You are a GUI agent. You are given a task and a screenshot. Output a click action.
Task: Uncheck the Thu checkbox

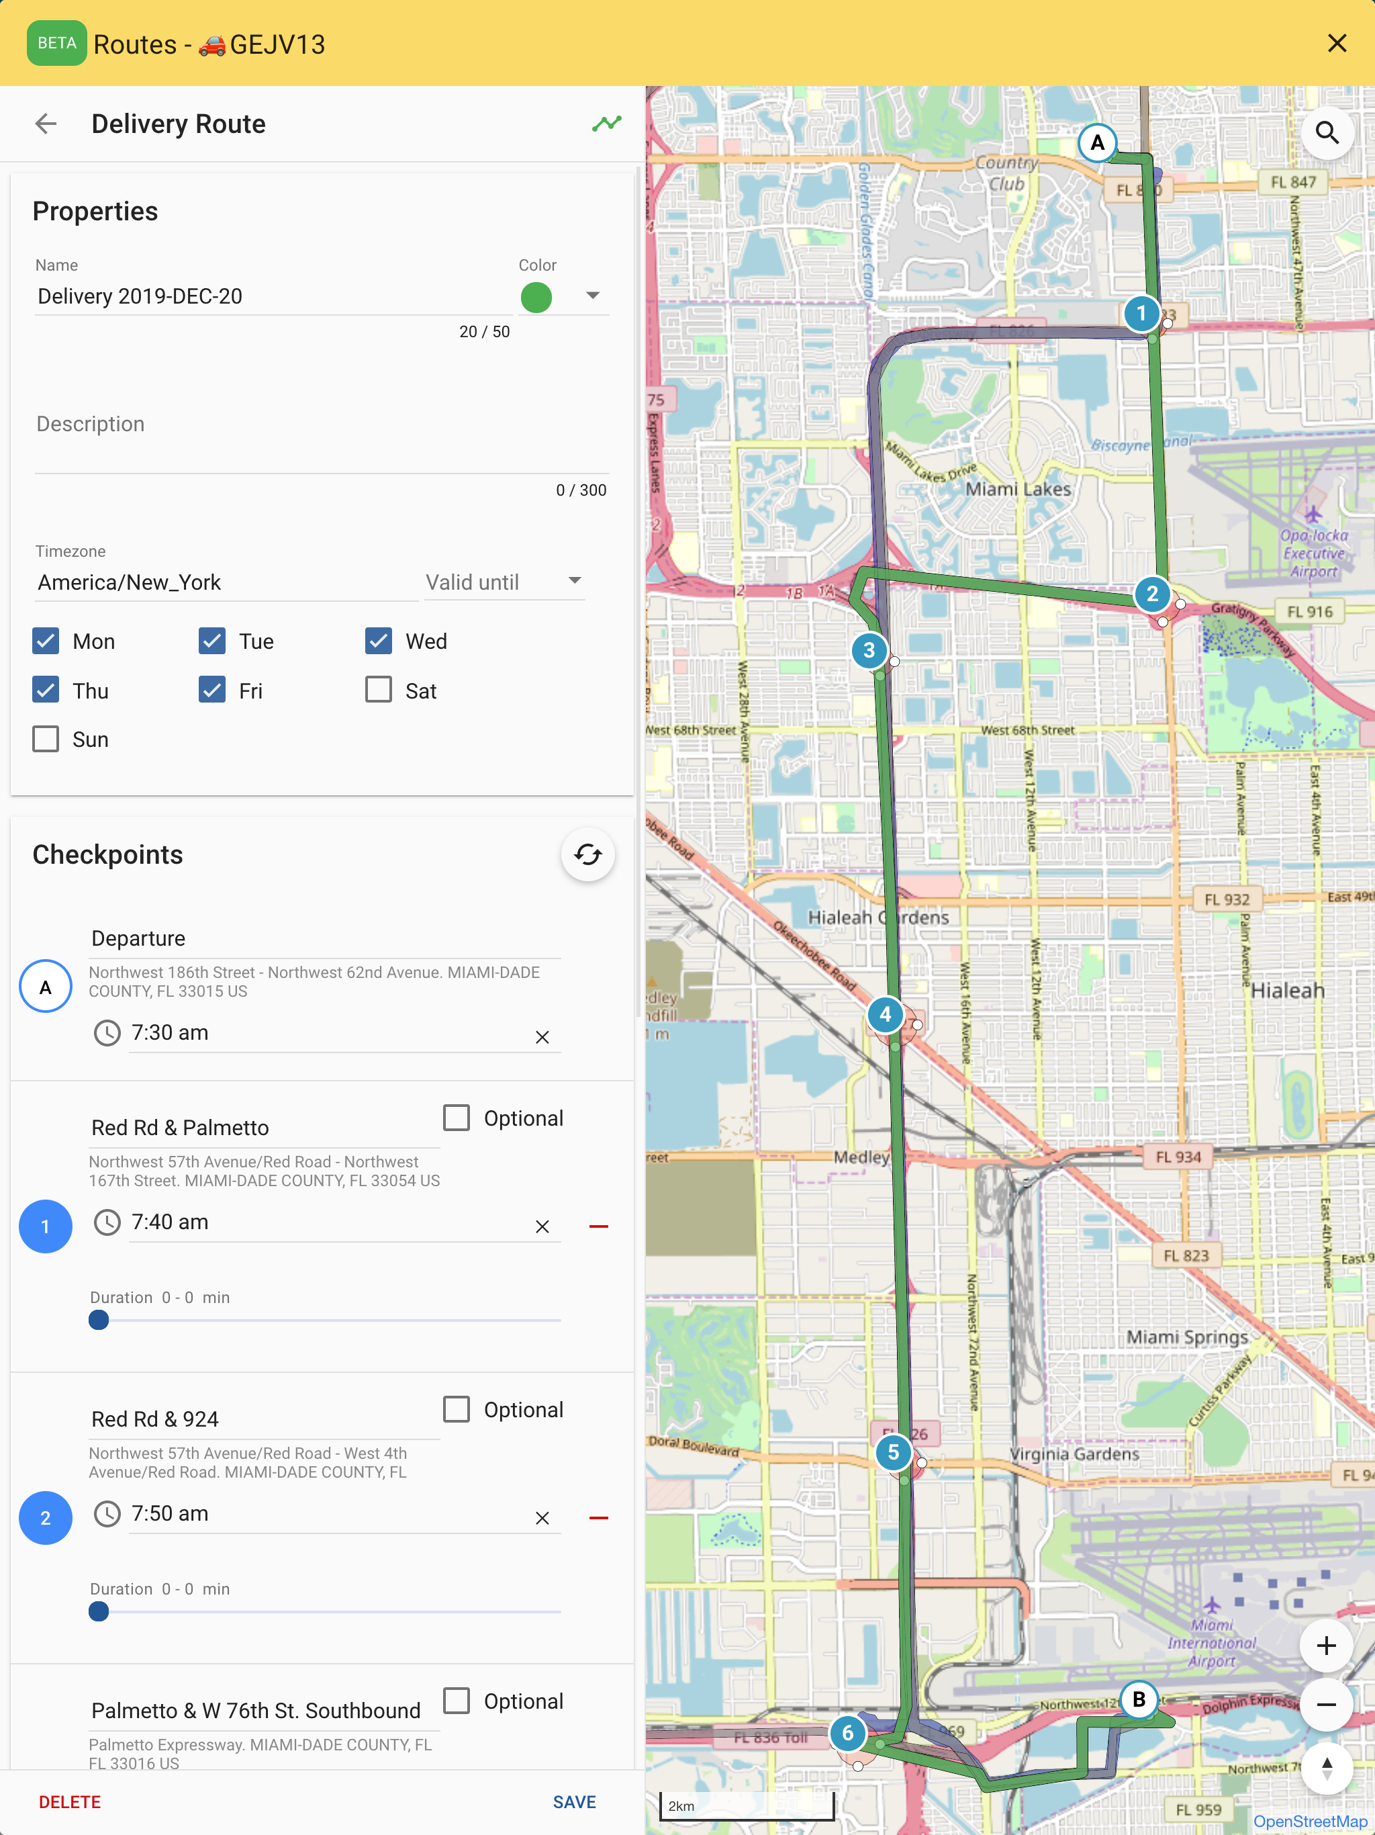(x=46, y=690)
